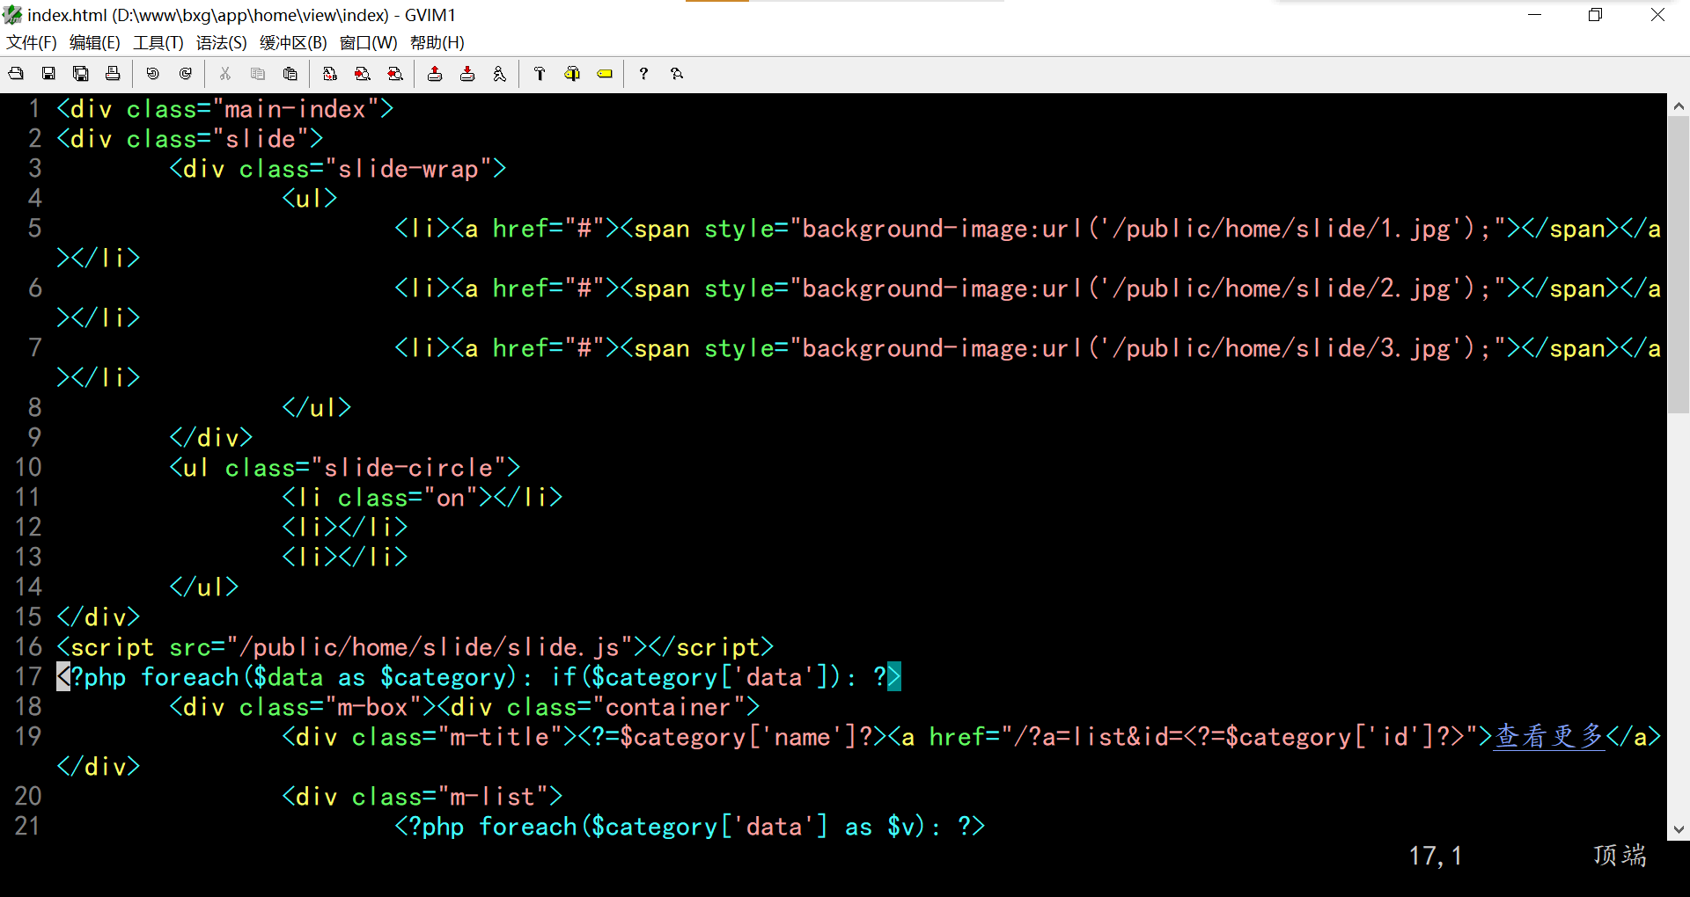Click the Save session toolbar icon
This screenshot has height=897, width=1690.
(467, 74)
